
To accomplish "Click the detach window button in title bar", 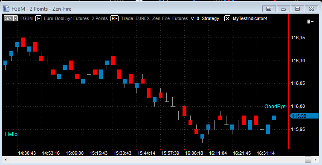I will (269, 9).
